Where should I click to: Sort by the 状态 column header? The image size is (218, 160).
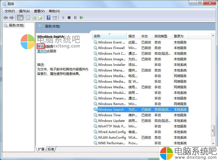[146, 36]
